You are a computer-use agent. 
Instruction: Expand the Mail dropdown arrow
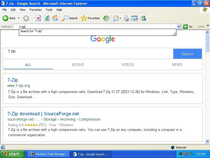pyautogui.click(x=120, y=18)
